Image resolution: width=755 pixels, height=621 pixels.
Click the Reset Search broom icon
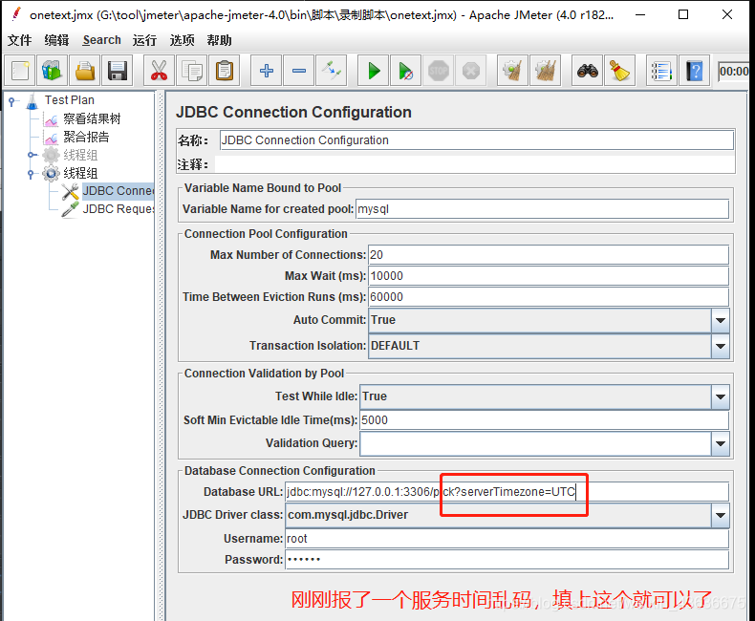pyautogui.click(x=619, y=72)
